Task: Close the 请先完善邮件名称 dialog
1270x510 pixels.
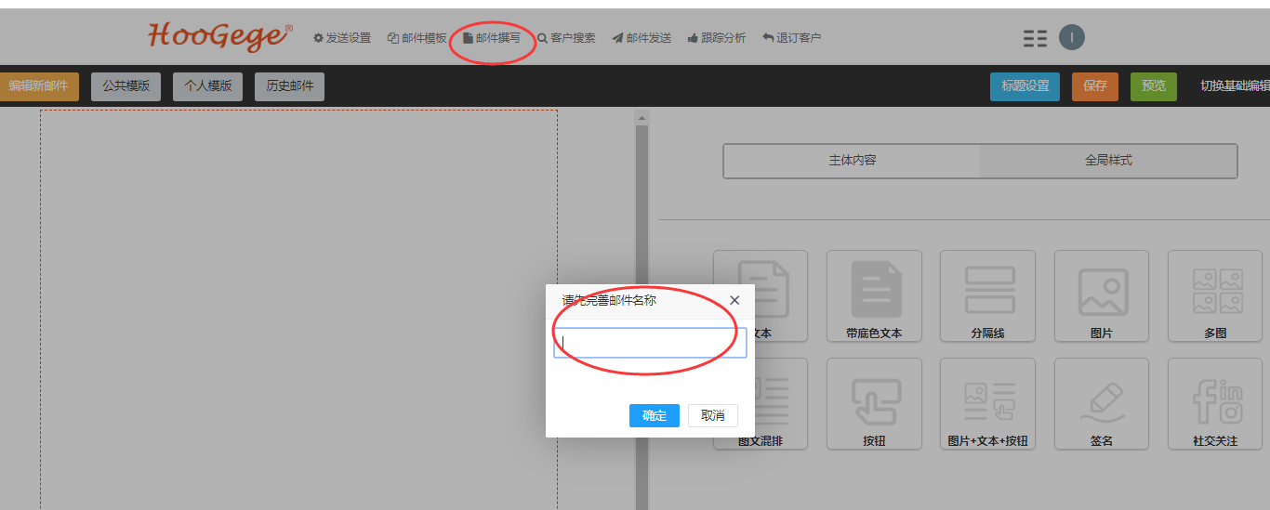Action: [x=734, y=300]
